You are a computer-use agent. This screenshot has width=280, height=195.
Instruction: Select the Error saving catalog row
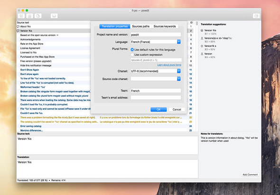(x=105, y=126)
